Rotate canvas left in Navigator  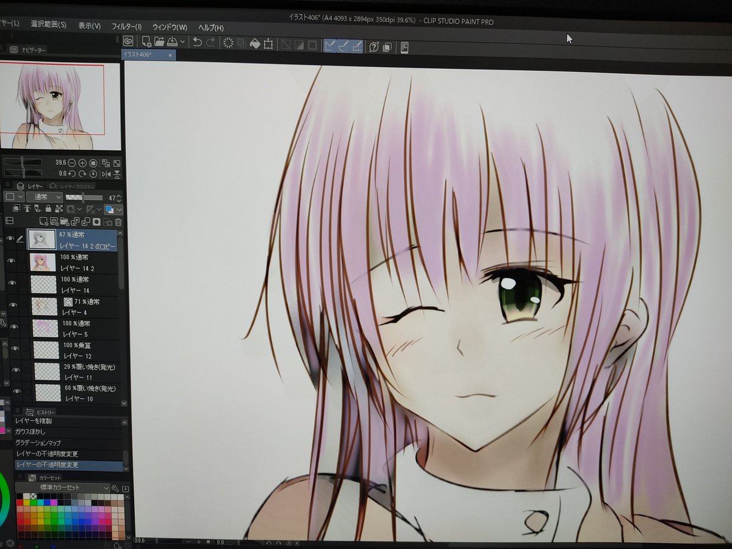(x=72, y=174)
